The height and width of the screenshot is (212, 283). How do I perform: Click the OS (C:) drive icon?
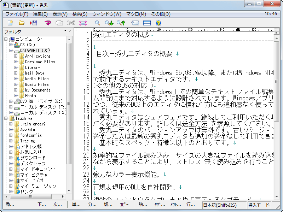pyautogui.click(x=17, y=45)
